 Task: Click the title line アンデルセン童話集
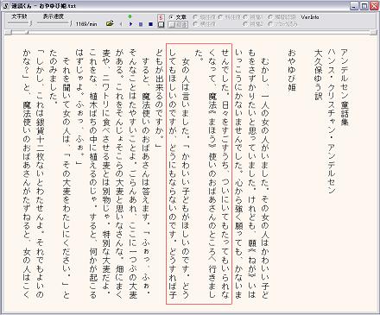pos(345,87)
